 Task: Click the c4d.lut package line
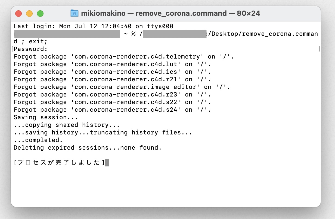pos(112,64)
